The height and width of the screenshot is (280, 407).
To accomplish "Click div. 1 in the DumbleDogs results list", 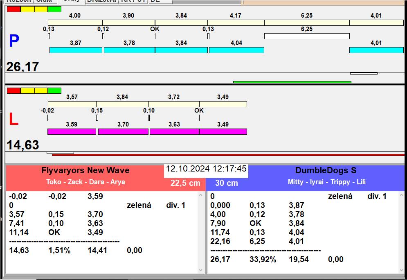I will [377, 196].
